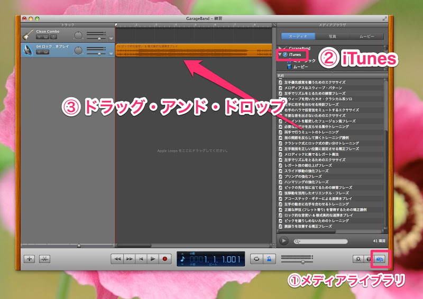The width and height of the screenshot is (423, 299).
Task: Adjust the 04 ロック track pan knob
Action: (x=78, y=50)
